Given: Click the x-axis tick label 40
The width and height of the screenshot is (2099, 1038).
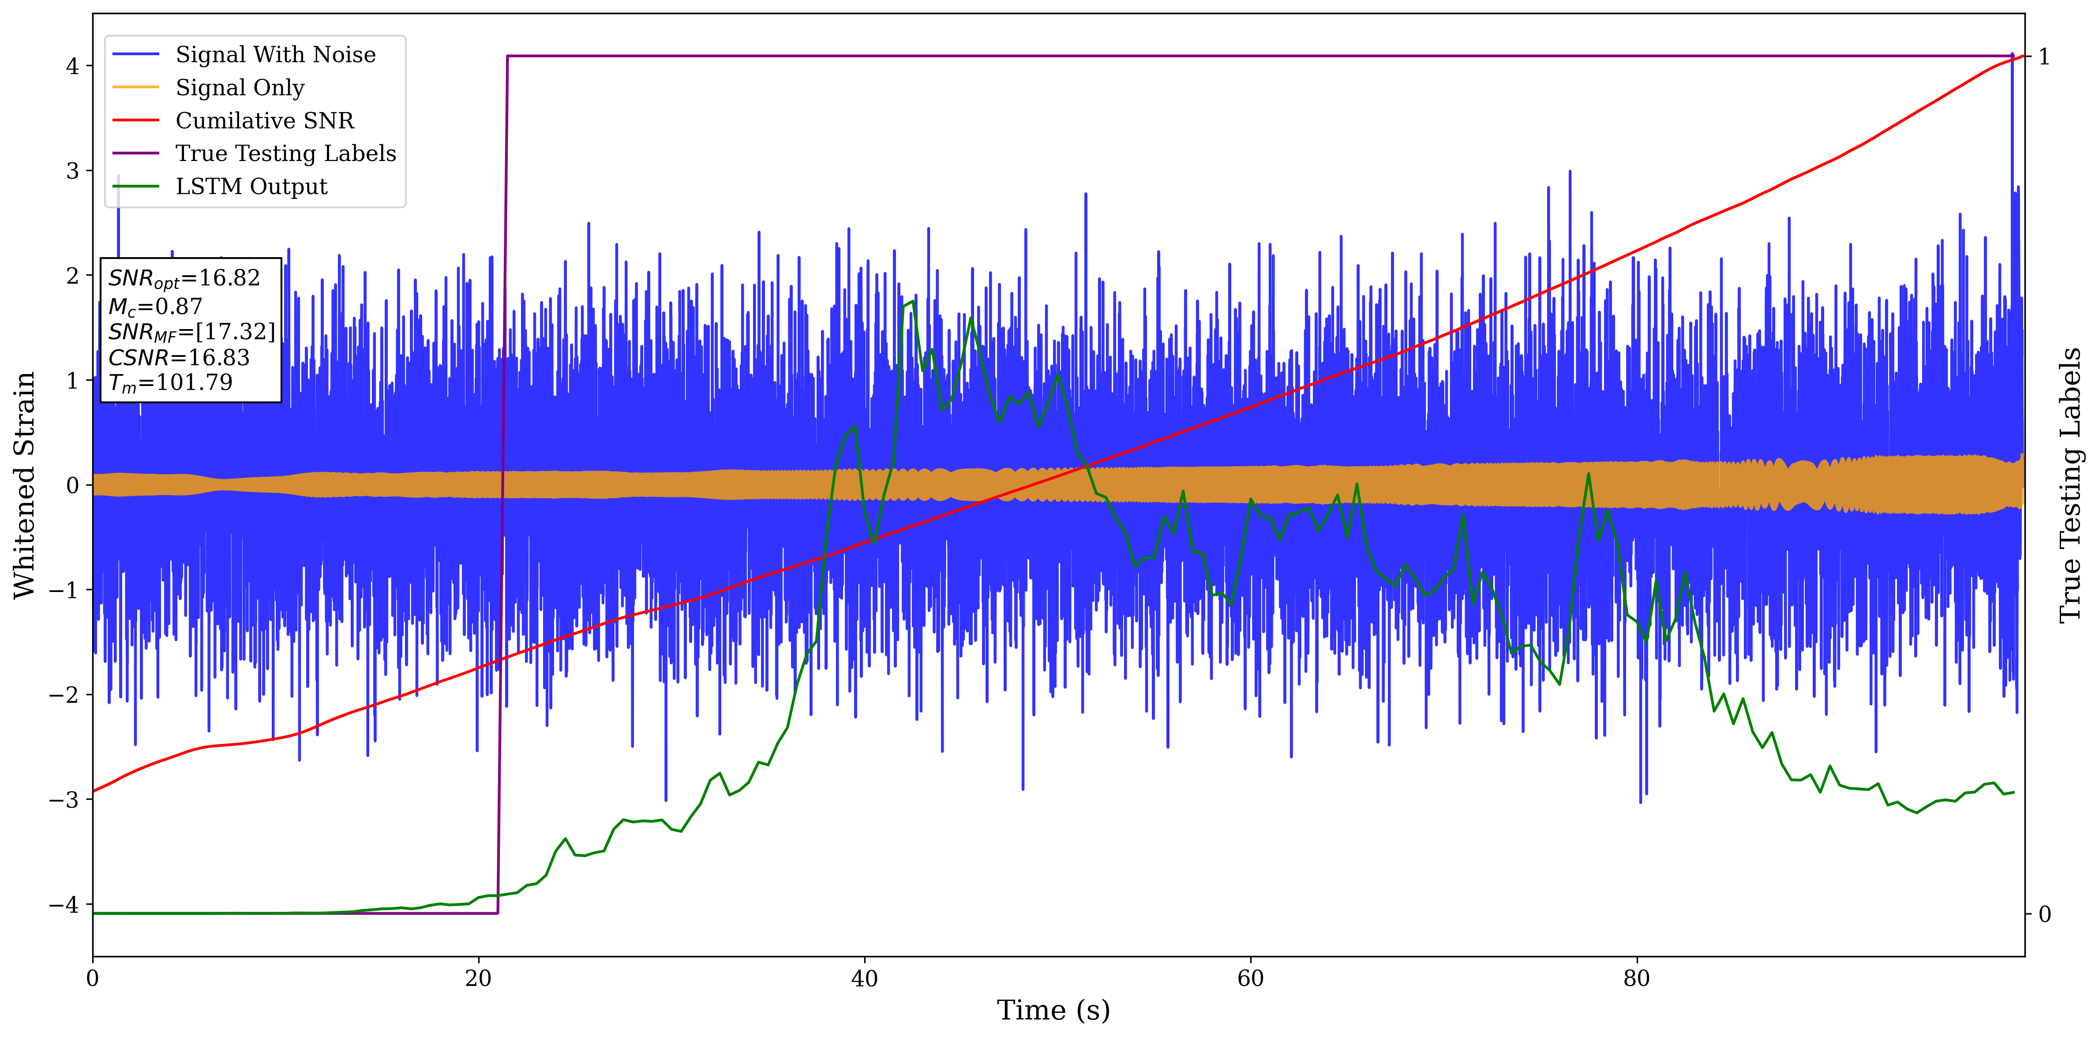Looking at the screenshot, I should pyautogui.click(x=865, y=978).
